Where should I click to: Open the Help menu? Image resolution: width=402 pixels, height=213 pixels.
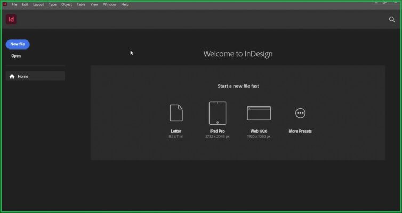point(125,4)
